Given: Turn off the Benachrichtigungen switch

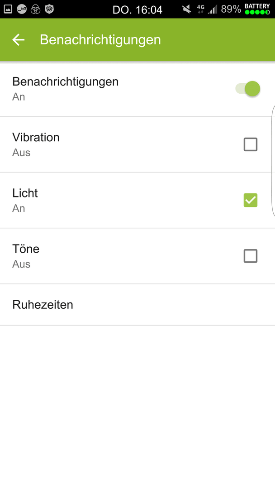Looking at the screenshot, I should (x=248, y=89).
